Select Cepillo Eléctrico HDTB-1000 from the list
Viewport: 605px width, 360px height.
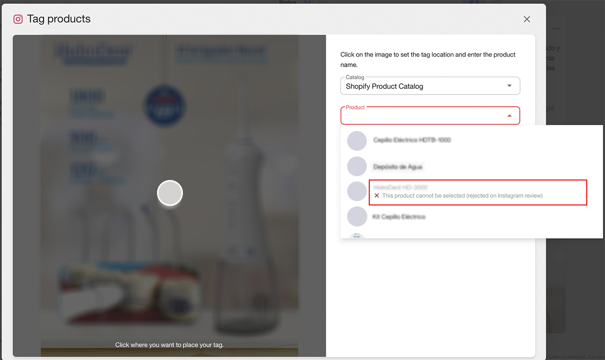coord(412,140)
